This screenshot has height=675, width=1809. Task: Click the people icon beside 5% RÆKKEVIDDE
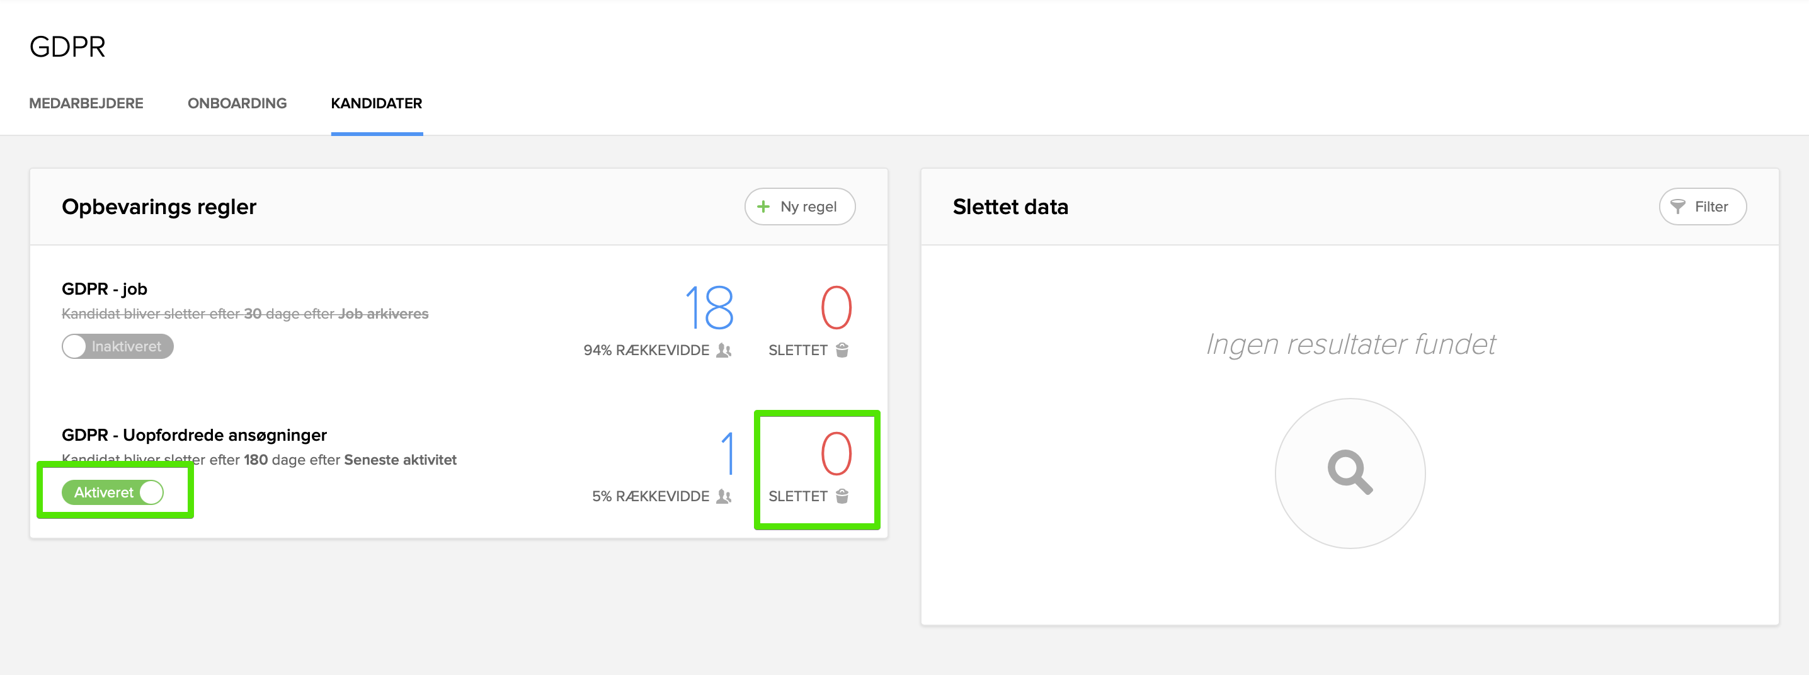point(724,496)
